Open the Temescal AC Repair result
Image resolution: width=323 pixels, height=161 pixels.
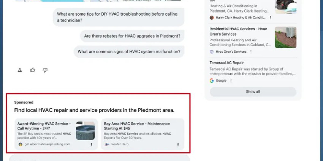pyautogui.click(x=227, y=63)
